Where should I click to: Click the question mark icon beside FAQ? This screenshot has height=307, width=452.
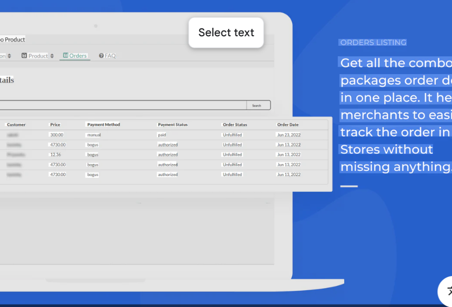tap(101, 55)
